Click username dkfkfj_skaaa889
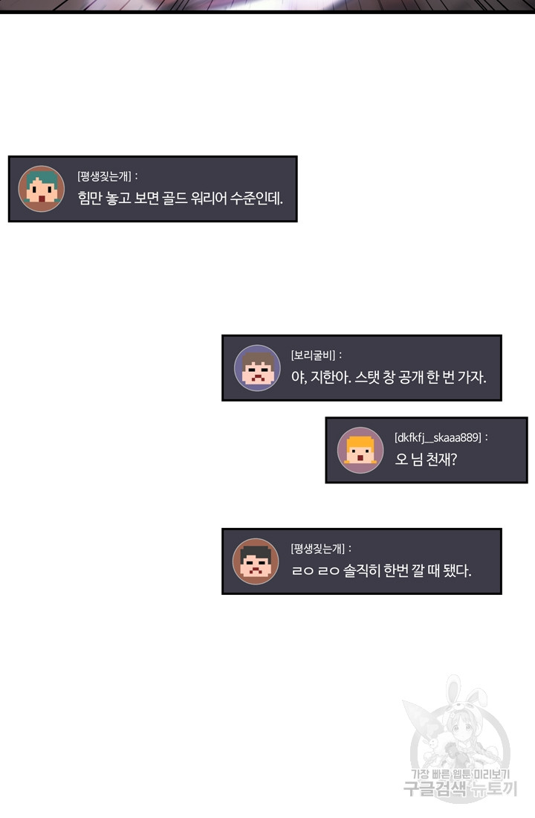This screenshot has width=535, height=818. 438,438
